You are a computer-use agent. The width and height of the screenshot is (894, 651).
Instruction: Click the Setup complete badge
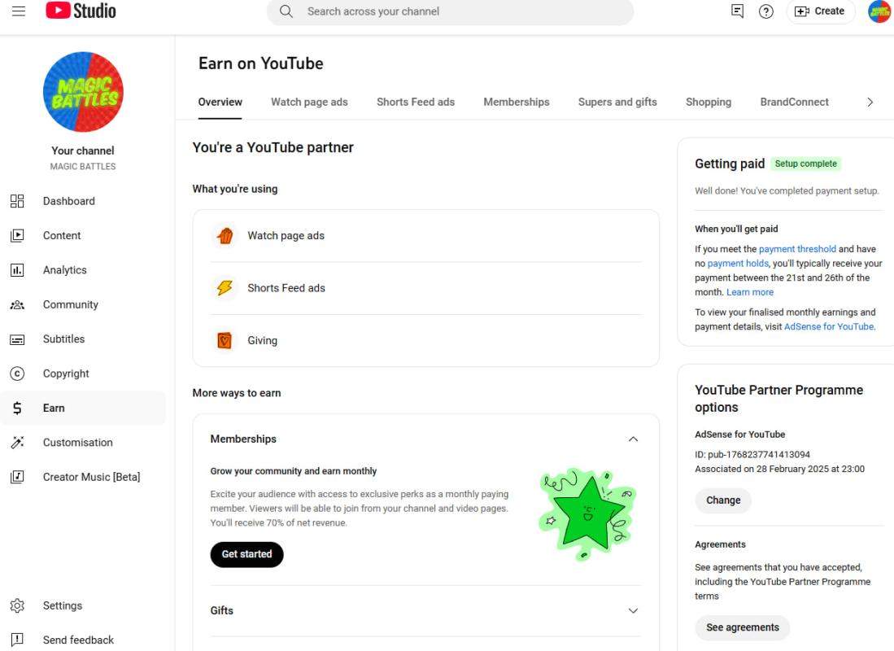point(805,164)
